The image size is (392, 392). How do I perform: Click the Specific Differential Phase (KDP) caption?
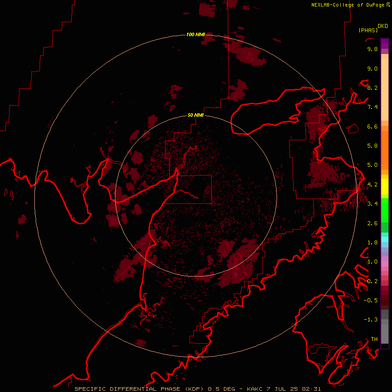198,389
